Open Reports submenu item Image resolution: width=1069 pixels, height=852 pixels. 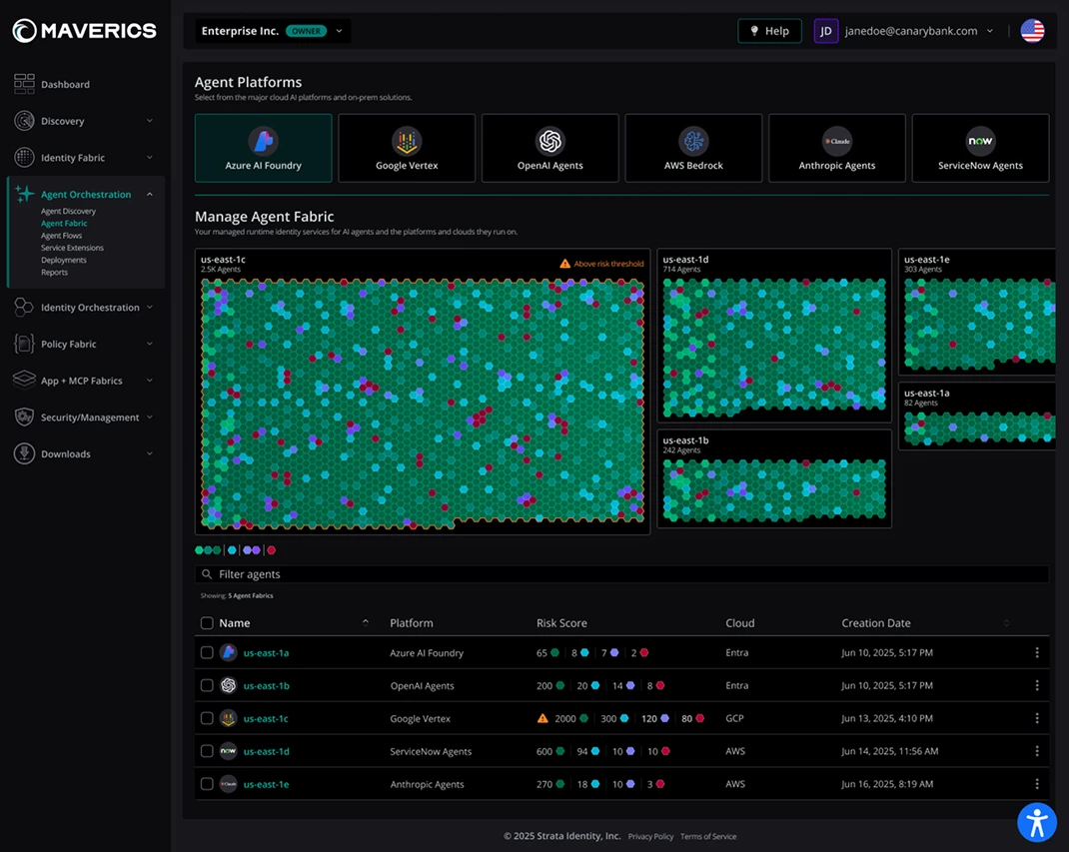[54, 273]
